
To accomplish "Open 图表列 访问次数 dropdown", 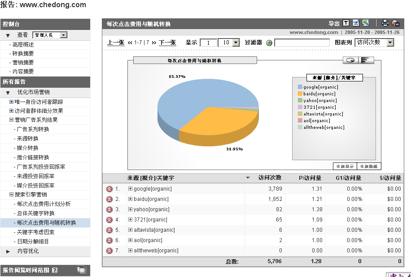I will (374, 43).
